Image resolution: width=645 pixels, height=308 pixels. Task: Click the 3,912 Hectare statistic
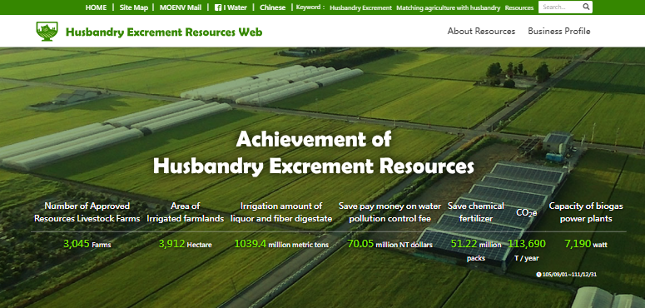tap(185, 244)
